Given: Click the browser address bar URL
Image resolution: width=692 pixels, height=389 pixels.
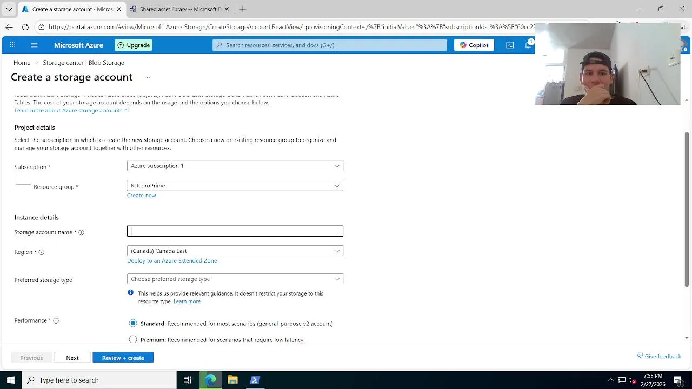Looking at the screenshot, I should tap(292, 26).
